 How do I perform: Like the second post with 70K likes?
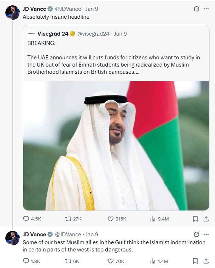(110, 261)
